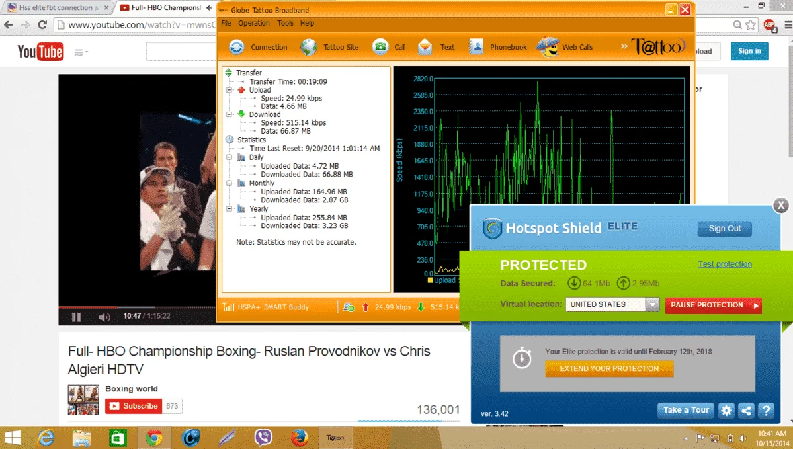The height and width of the screenshot is (449, 793).
Task: Open the Test protection link
Action: [x=724, y=264]
